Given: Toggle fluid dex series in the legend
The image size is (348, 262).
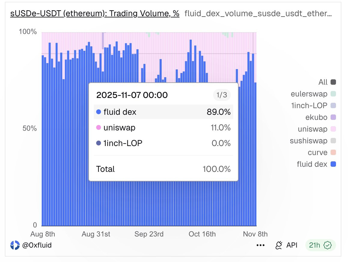Looking at the screenshot, I should (316, 164).
